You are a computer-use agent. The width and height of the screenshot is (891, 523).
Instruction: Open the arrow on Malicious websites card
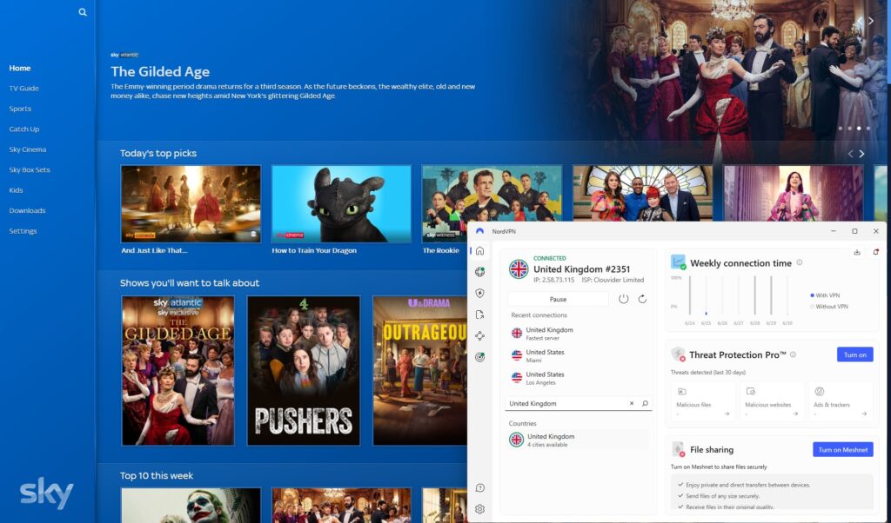[x=795, y=414]
